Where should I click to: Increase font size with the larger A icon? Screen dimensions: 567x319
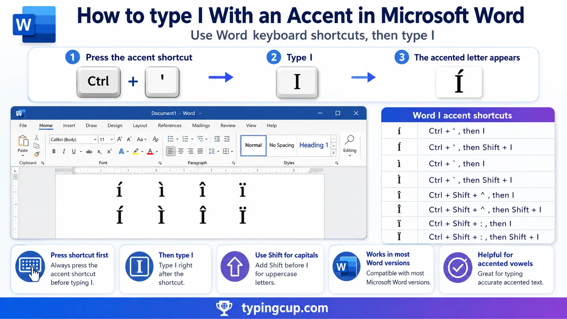[120, 139]
